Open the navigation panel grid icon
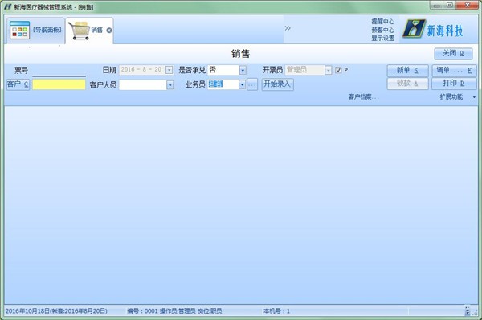Viewport: 482px width, 320px height. tap(19, 31)
